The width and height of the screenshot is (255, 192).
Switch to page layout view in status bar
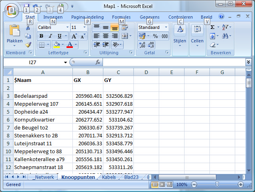(162, 184)
